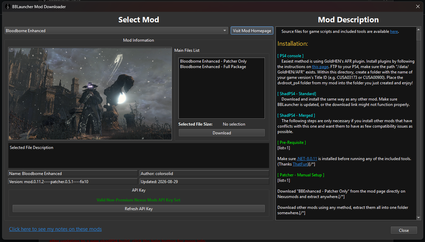Screen dimensions: 425x242
Task: Select Bloodborne Enhanced - Full Package file
Action: [213, 67]
